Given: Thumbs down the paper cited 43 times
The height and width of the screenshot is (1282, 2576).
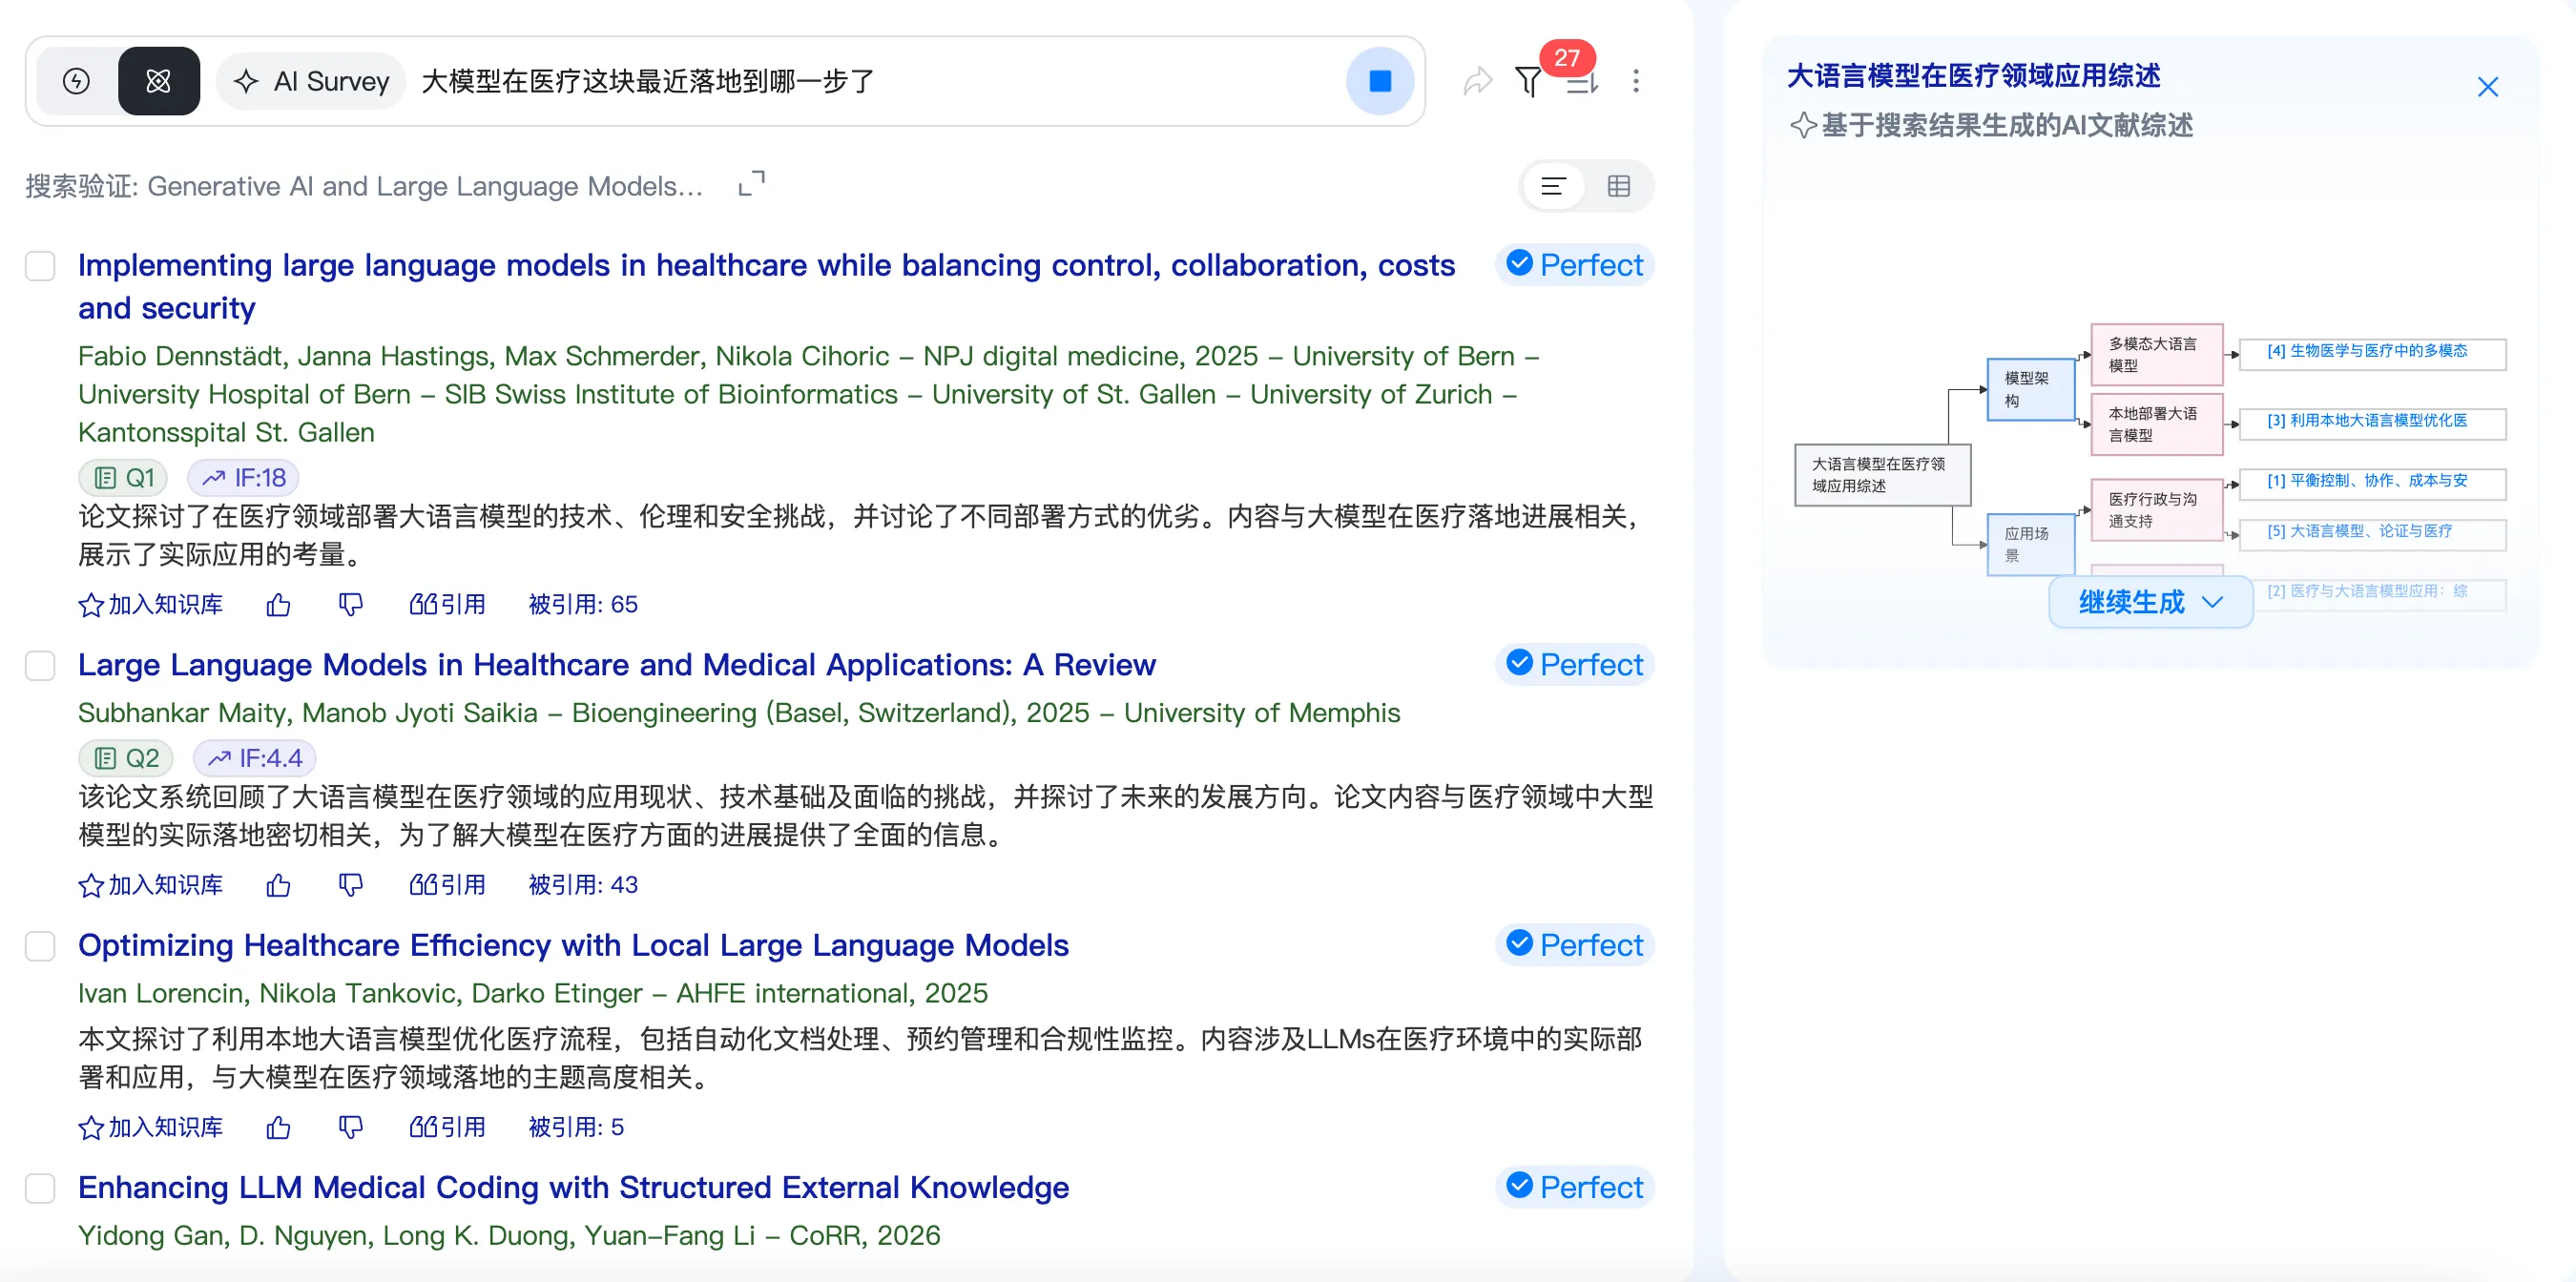Looking at the screenshot, I should click(350, 885).
